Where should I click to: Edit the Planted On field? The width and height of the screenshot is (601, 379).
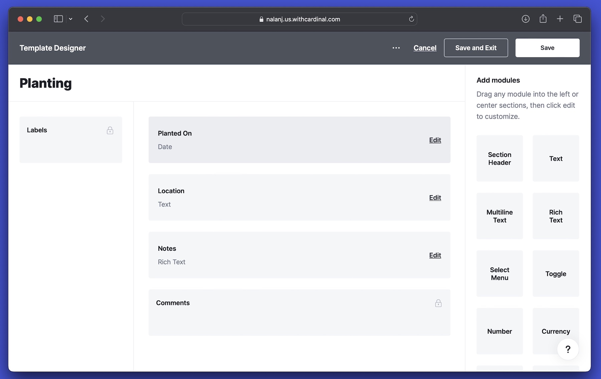coord(435,140)
